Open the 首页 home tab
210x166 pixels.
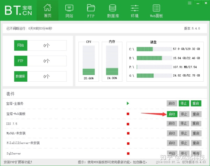(48, 11)
